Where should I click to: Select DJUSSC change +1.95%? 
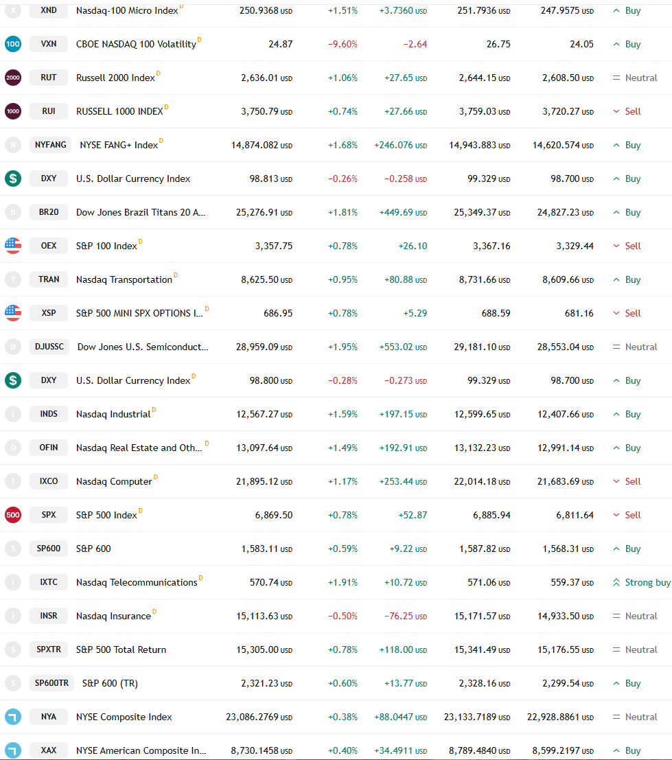[x=343, y=347]
